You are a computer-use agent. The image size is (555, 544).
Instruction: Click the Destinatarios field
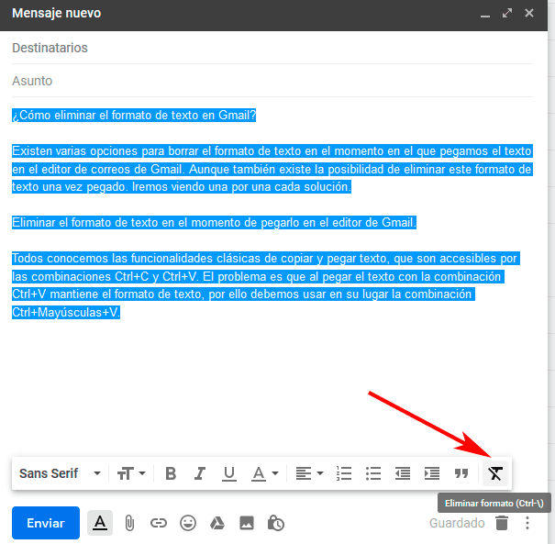pos(272,48)
